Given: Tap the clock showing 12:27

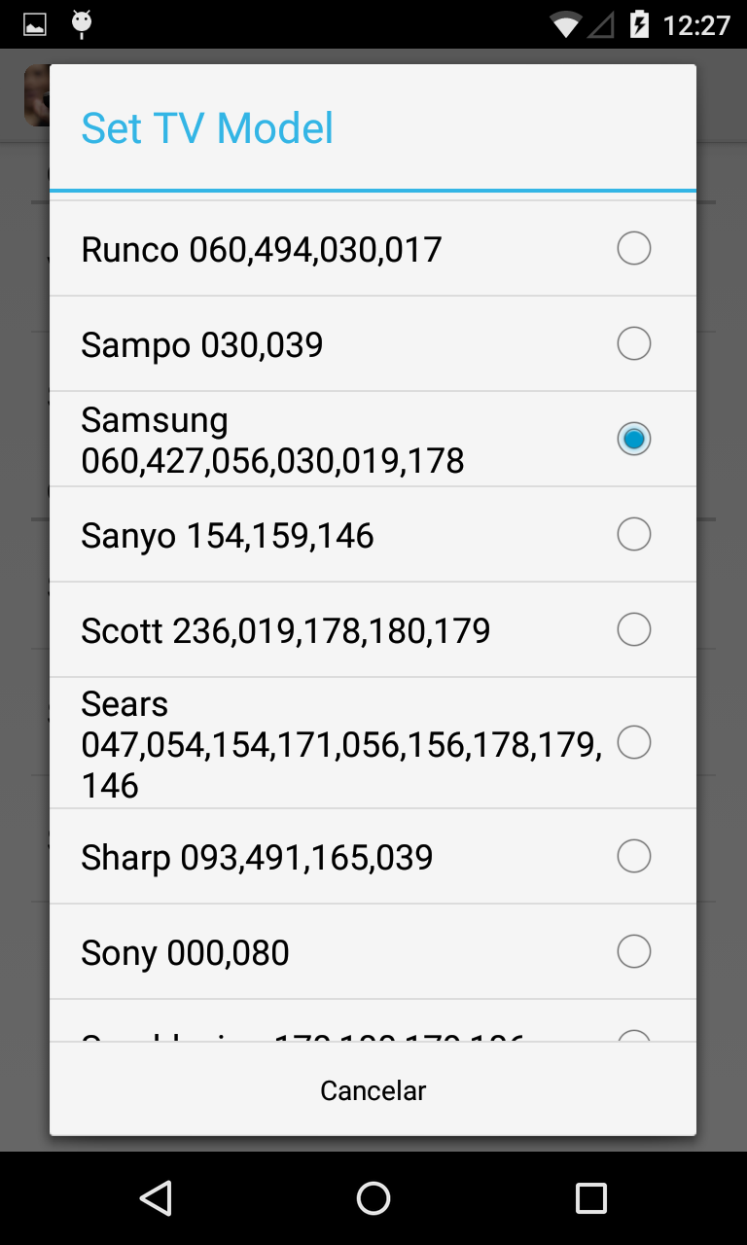Looking at the screenshot, I should (695, 24).
